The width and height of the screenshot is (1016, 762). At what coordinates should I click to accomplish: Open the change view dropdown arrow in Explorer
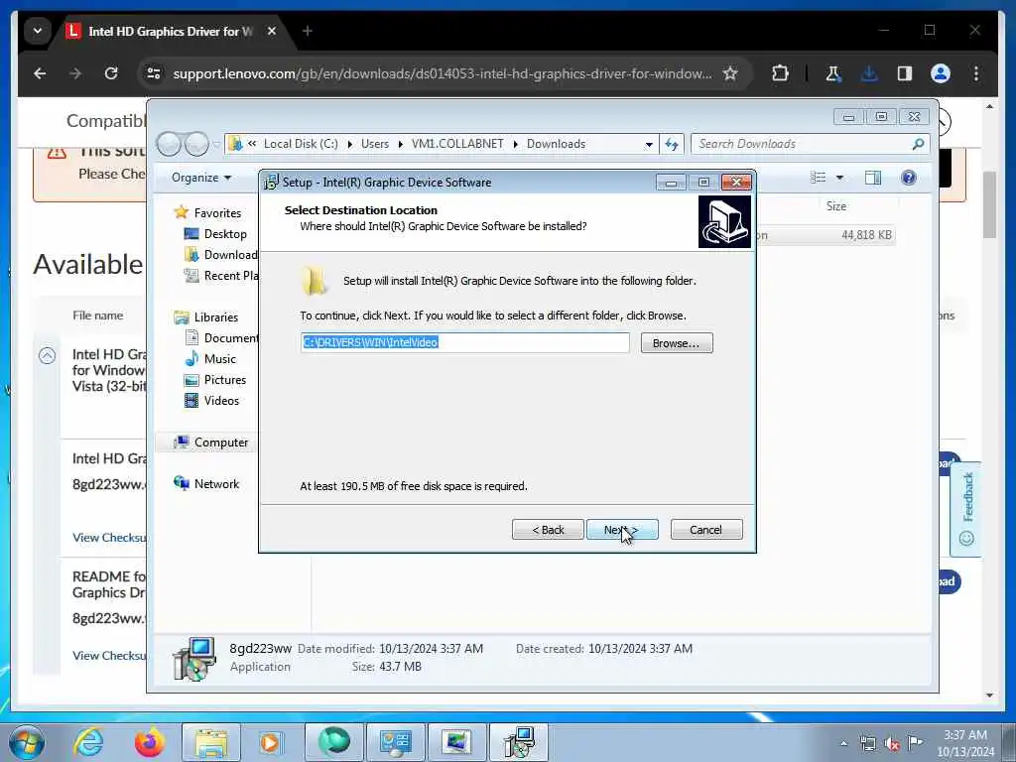[x=839, y=178]
